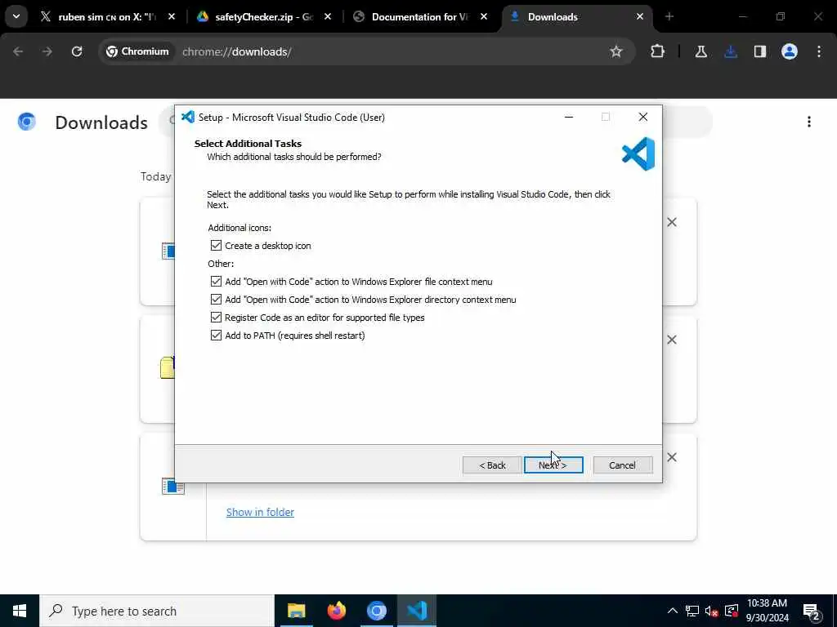Open the notification center icon

click(811, 611)
